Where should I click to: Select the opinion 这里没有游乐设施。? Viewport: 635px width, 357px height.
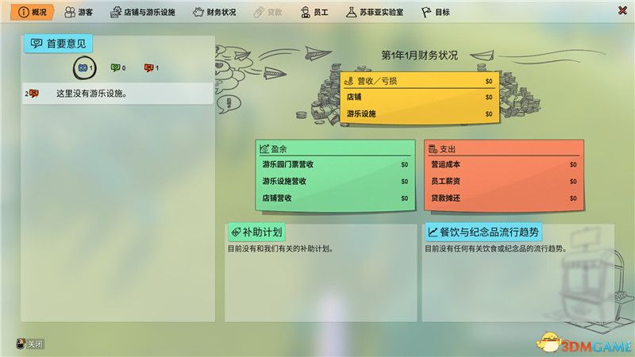pos(117,94)
